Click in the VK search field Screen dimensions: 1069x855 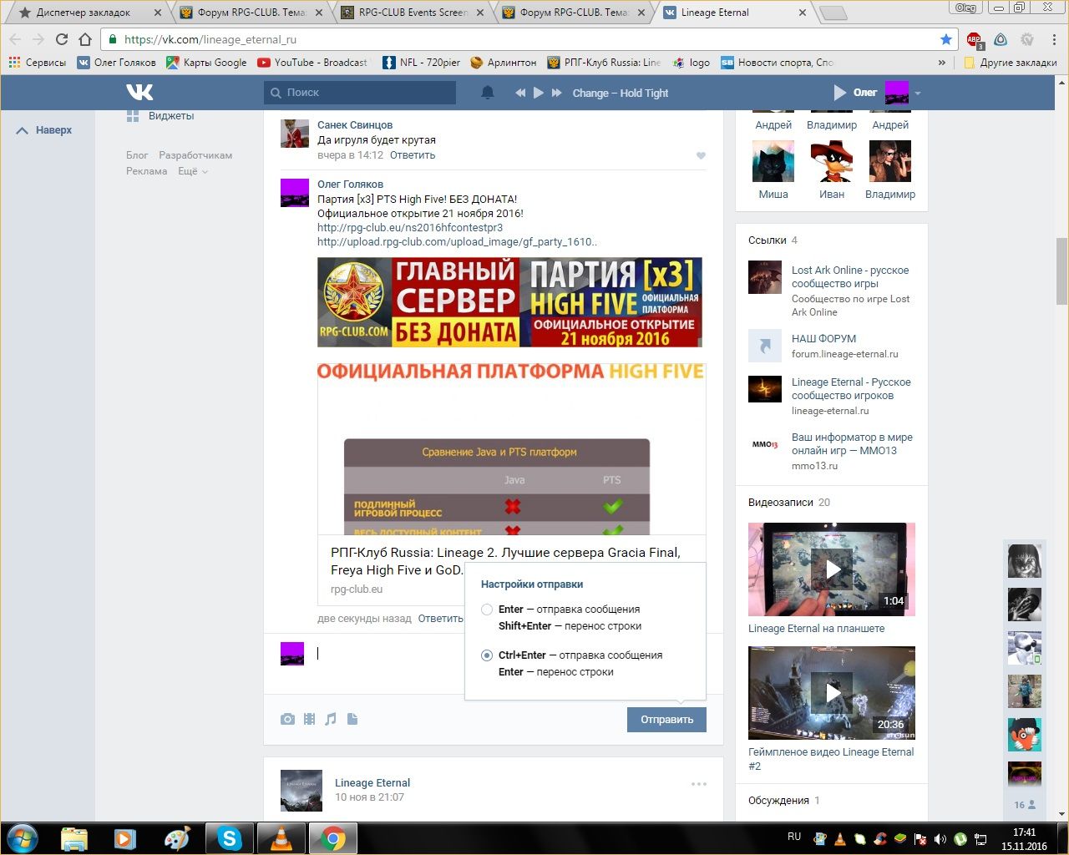(360, 93)
